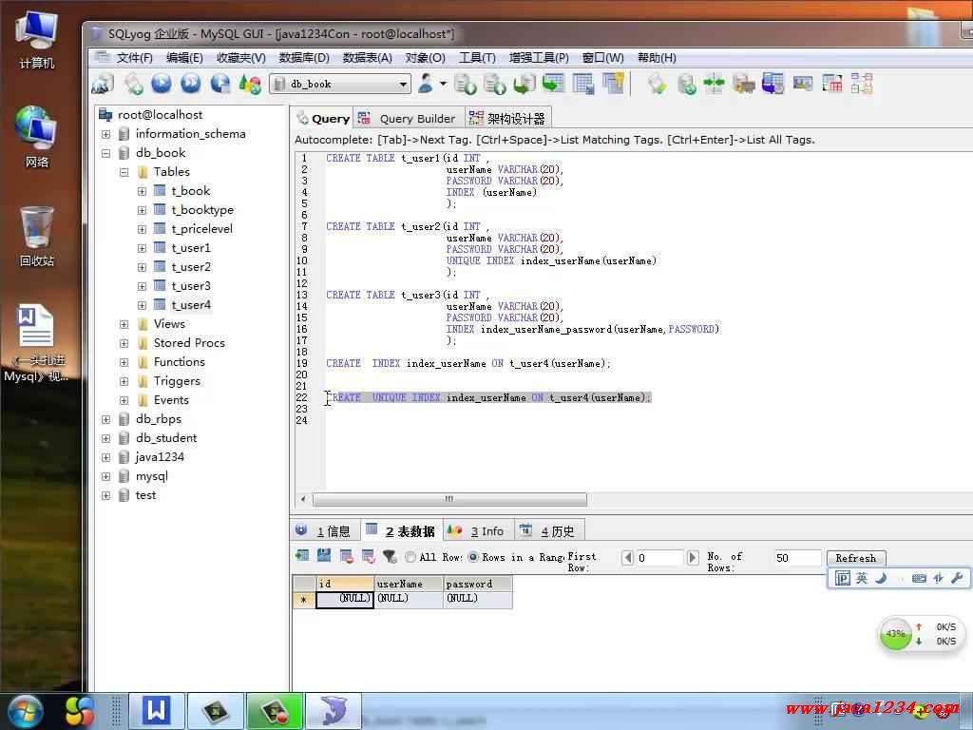Expand the Stored Procs folder node
Screen dimensions: 973x730
pyautogui.click(x=124, y=343)
